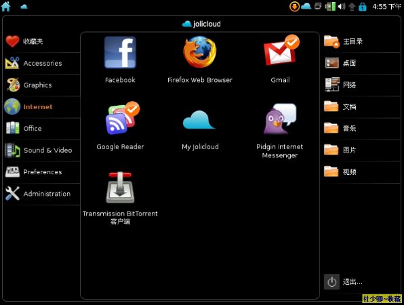This screenshot has height=305, width=404.
Task: Open Firefox Web Browser icon
Action: click(x=200, y=52)
